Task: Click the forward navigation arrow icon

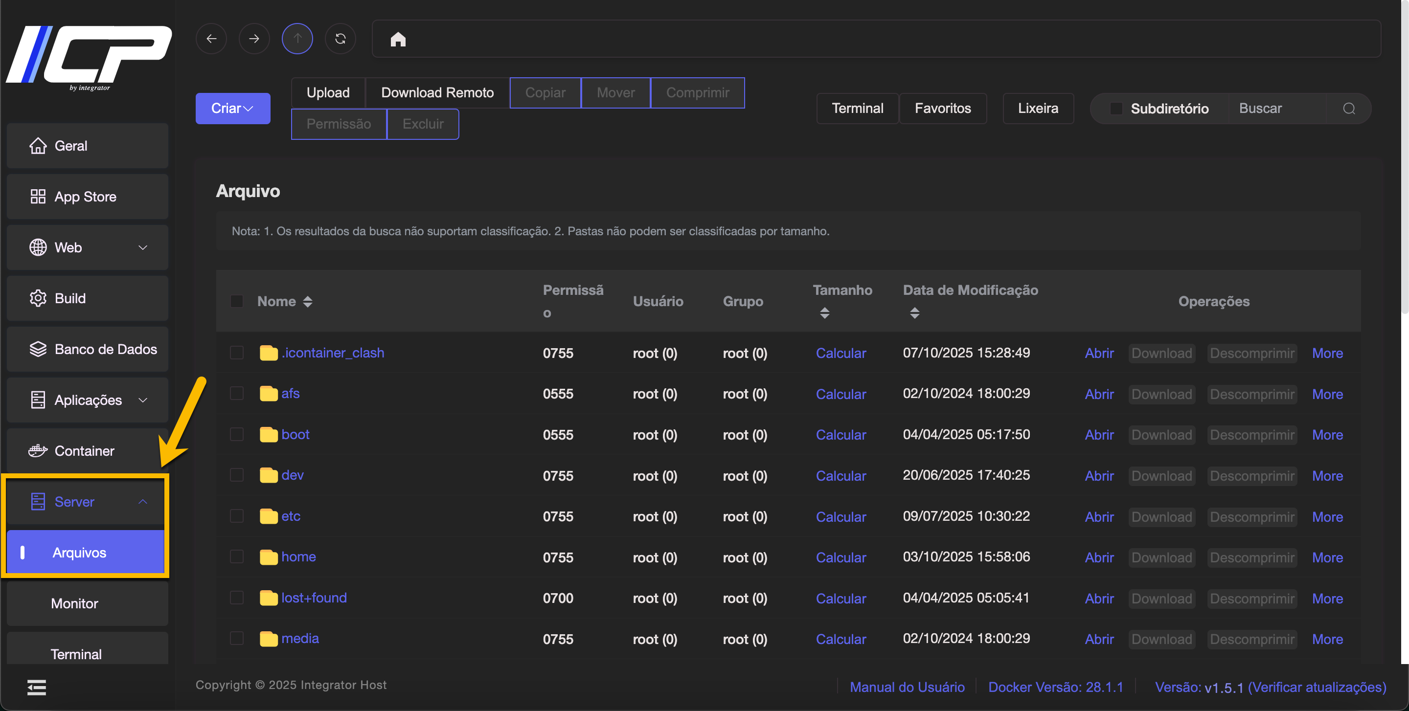Action: [254, 38]
